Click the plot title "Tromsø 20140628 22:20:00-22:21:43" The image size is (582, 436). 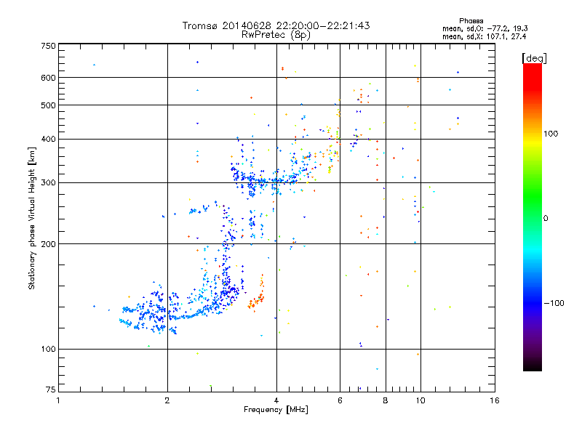[x=276, y=25]
